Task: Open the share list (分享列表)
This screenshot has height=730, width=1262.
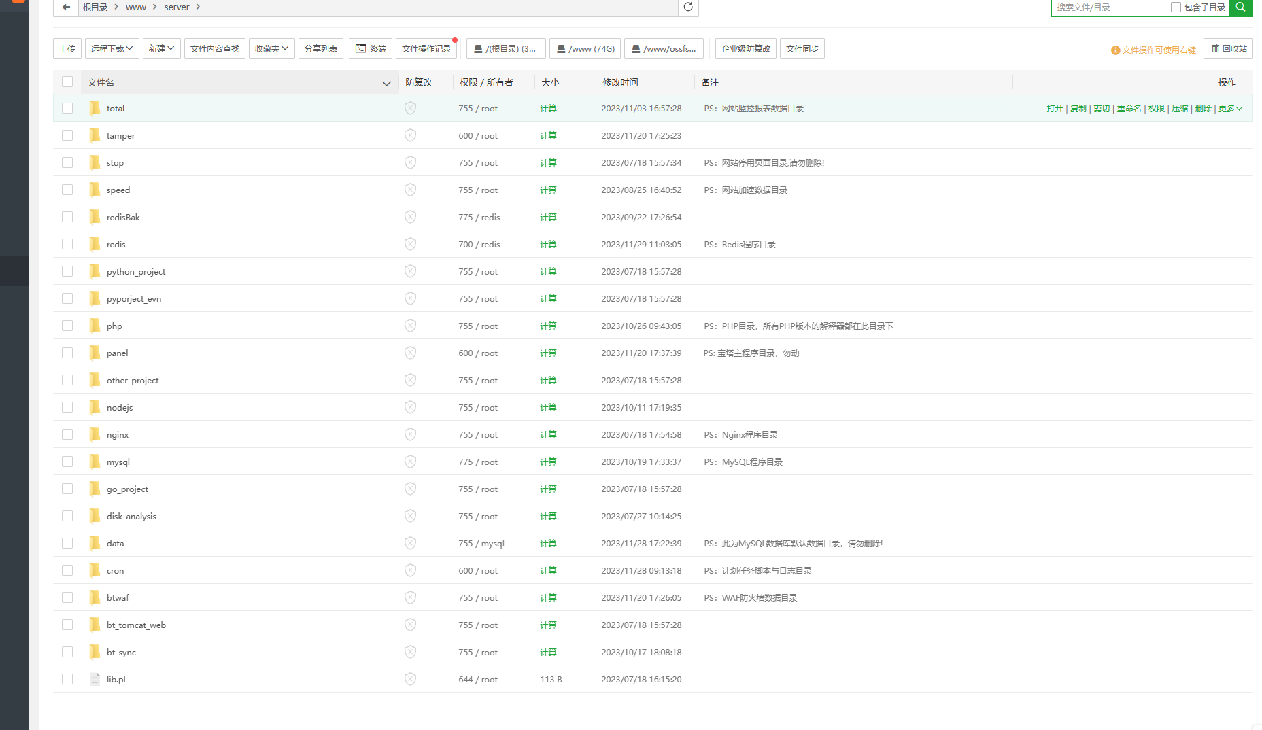Action: 321,48
